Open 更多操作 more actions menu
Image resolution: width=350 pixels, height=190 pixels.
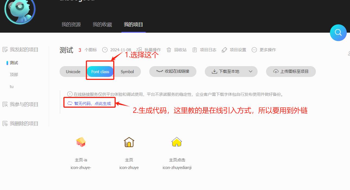(264, 50)
